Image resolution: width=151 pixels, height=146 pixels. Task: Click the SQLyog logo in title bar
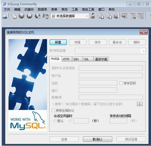(x=4, y=4)
